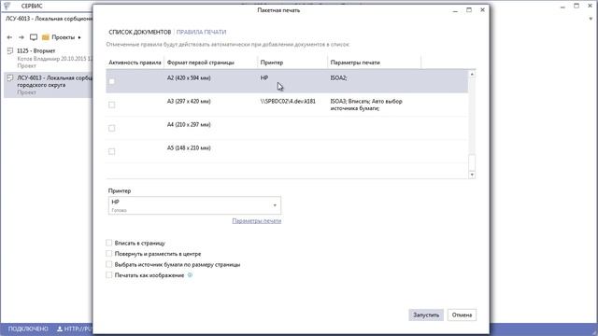This screenshot has height=336, width=598.
Task: Check Печатать как изображение option
Action: (x=109, y=274)
